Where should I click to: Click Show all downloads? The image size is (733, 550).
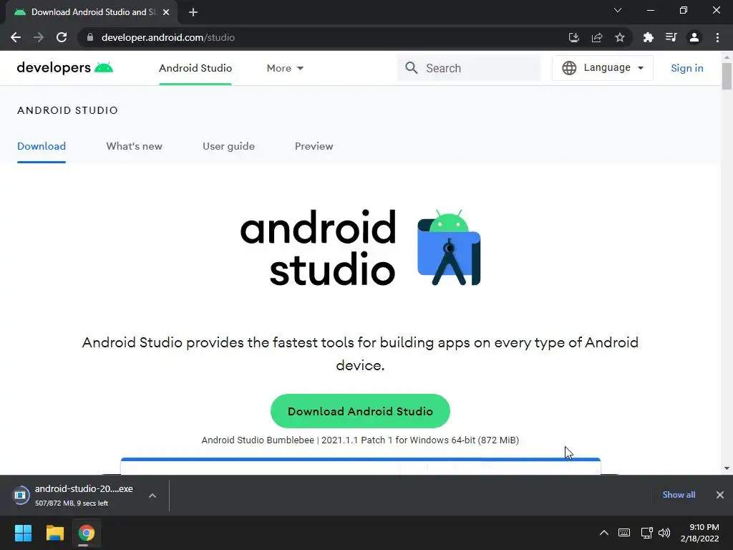pyautogui.click(x=679, y=495)
